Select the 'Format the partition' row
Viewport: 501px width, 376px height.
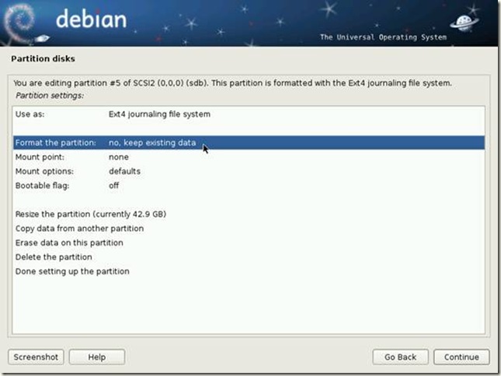pos(249,143)
